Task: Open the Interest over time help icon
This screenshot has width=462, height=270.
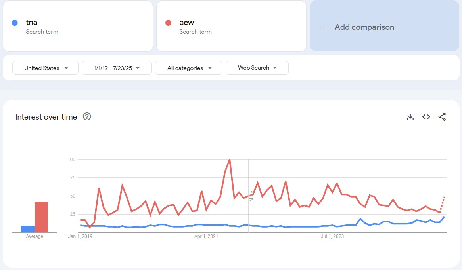Action: pos(87,116)
